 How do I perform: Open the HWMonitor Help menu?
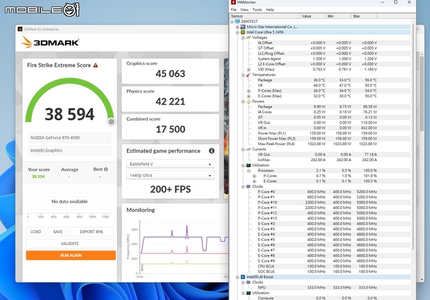270,9
